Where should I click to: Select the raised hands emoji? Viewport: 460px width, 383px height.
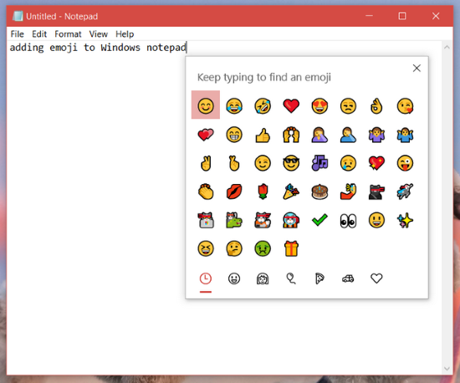(291, 135)
